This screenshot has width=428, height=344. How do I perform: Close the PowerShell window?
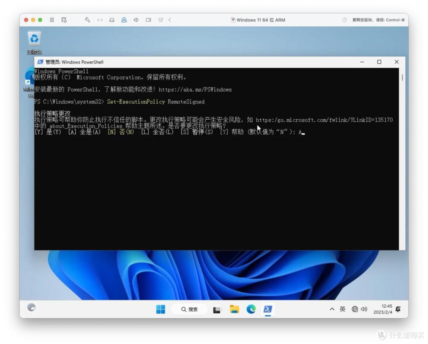397,62
